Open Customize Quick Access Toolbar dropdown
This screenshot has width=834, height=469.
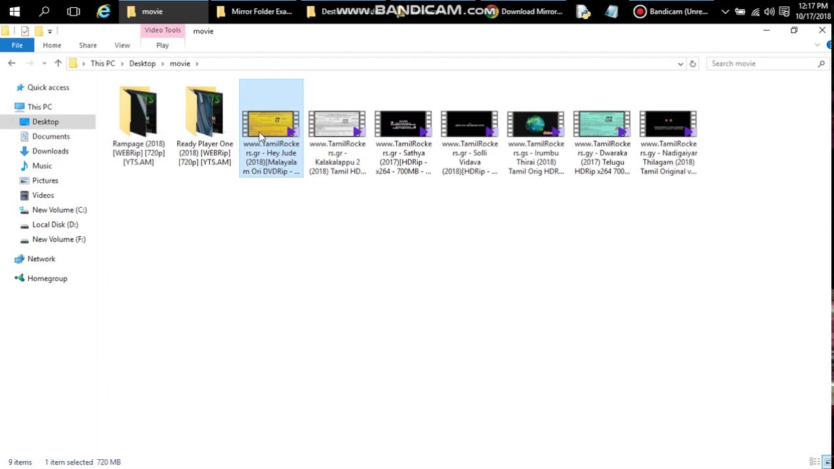coord(50,31)
